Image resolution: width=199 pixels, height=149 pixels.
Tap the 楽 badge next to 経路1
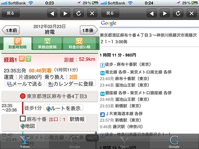tap(28, 59)
